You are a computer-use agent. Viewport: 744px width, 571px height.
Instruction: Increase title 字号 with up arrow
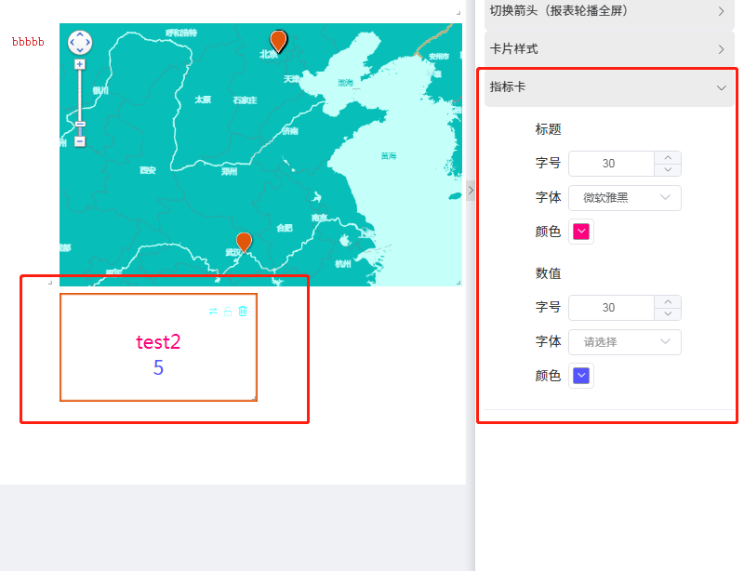pyautogui.click(x=668, y=157)
